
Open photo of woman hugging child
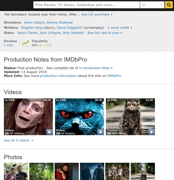(x=67, y=171)
